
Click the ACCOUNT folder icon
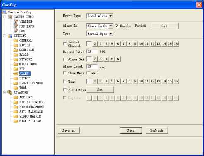(16, 97)
